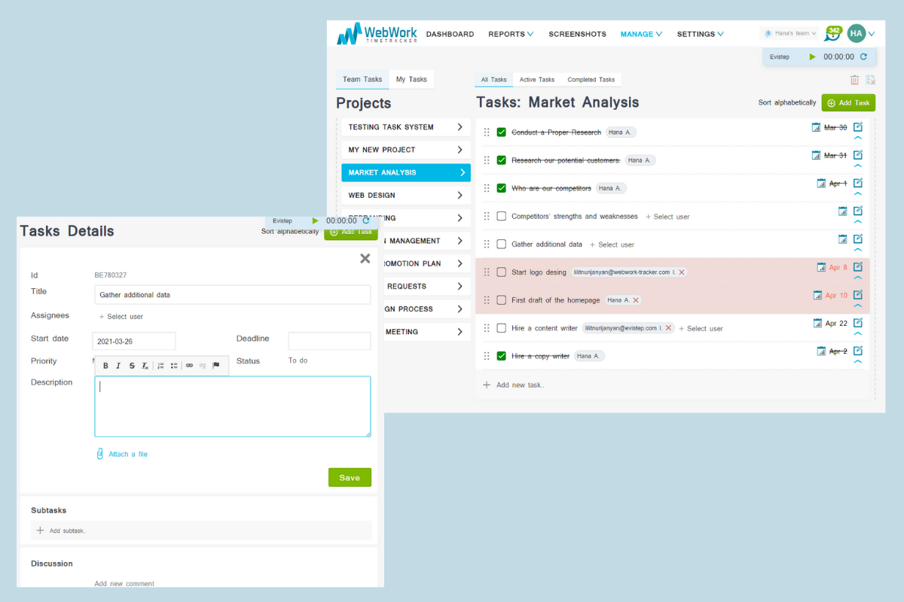Viewport: 904px width, 602px height.
Task: Open the MANAGE dropdown menu
Action: (x=637, y=34)
